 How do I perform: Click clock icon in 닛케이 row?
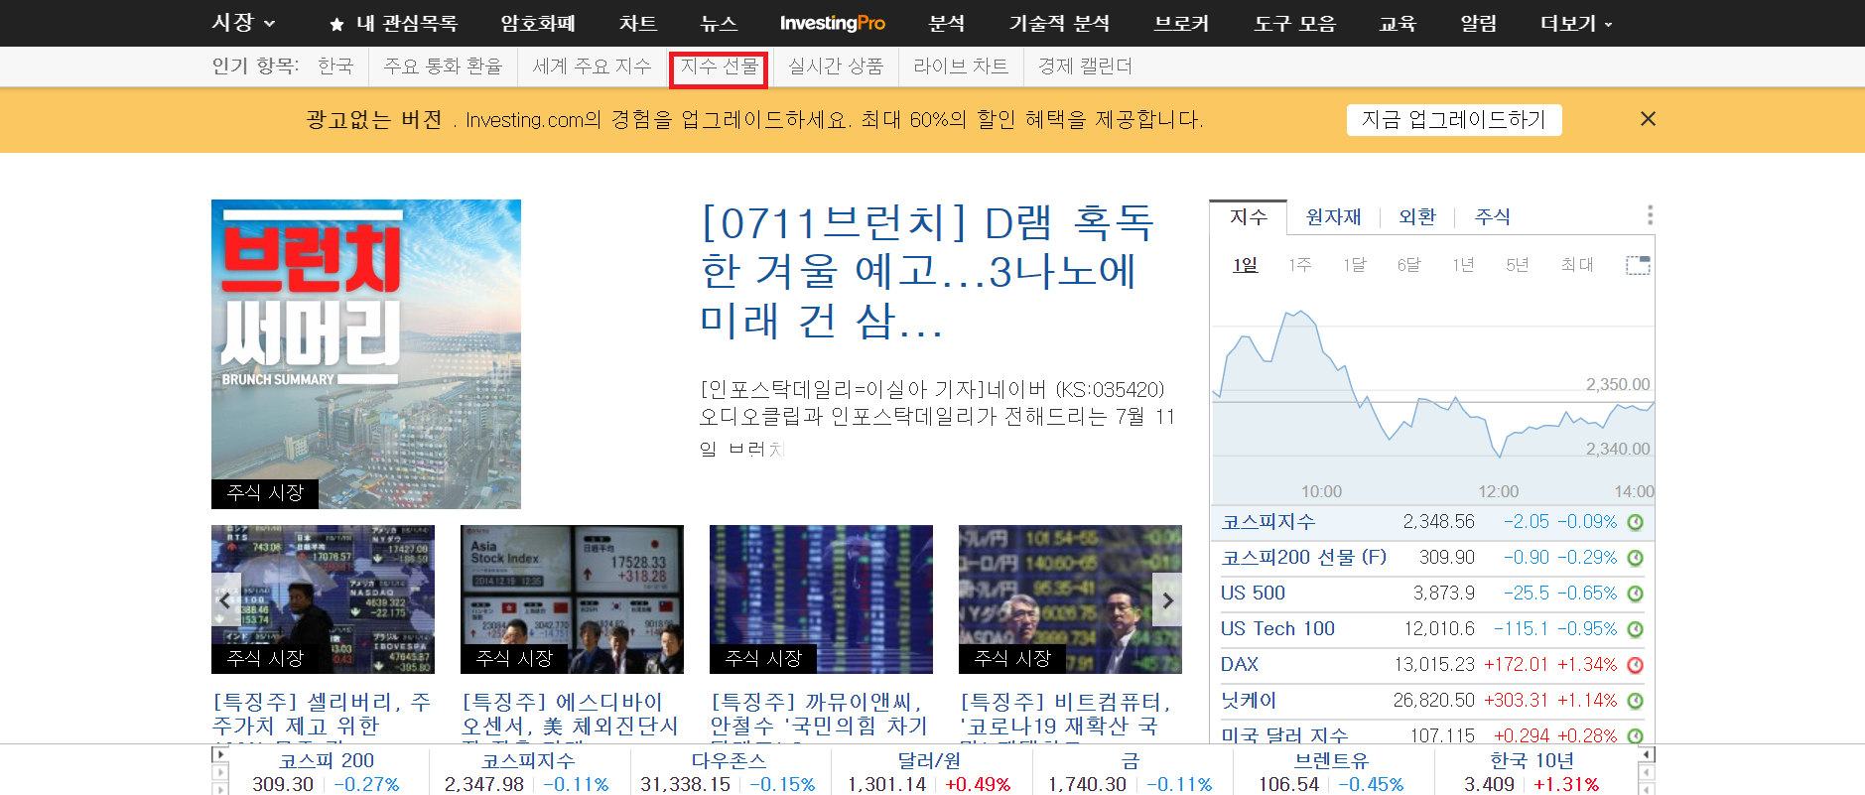(x=1635, y=701)
